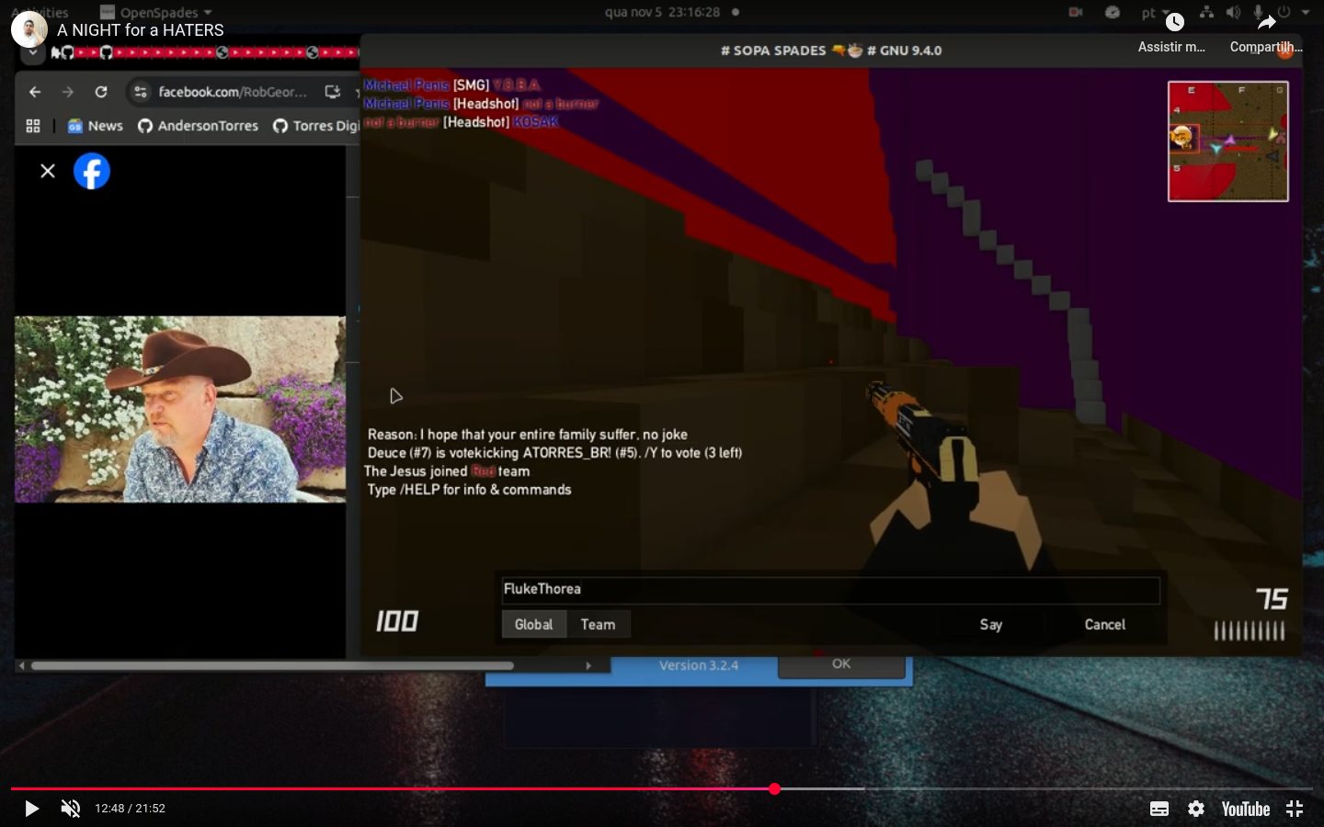Open the OpenSpades application menu dropdown

(156, 12)
